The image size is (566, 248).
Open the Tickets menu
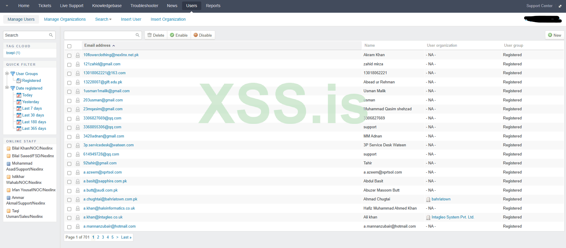[45, 6]
